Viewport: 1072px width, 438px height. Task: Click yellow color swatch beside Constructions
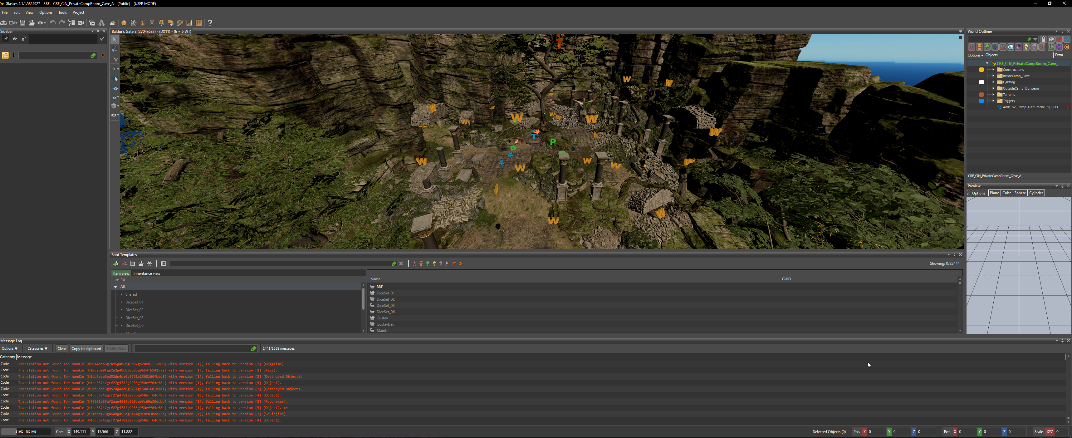(981, 70)
